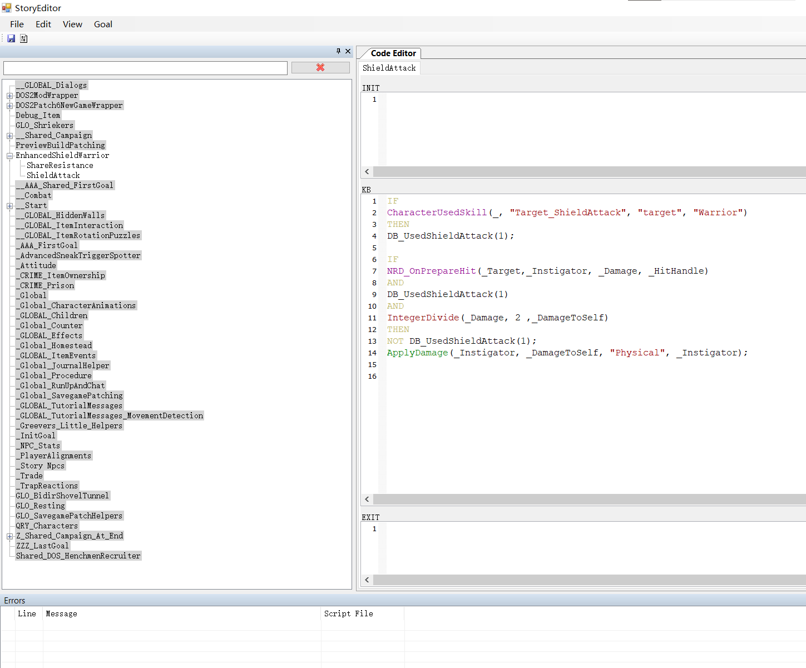The width and height of the screenshot is (806, 668).
Task: Click the EXIT section scroll-left arrow
Action: [x=367, y=580]
